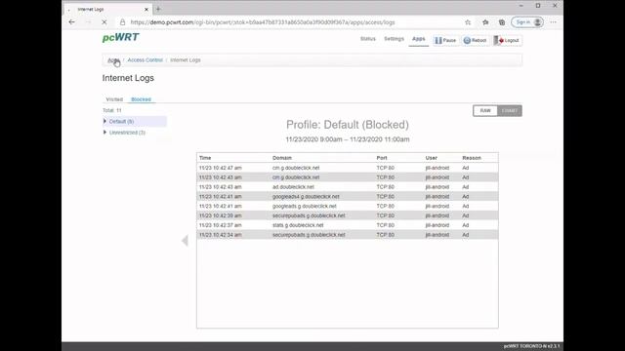Click the previous time range left arrow
625x351 pixels.
[x=185, y=241]
